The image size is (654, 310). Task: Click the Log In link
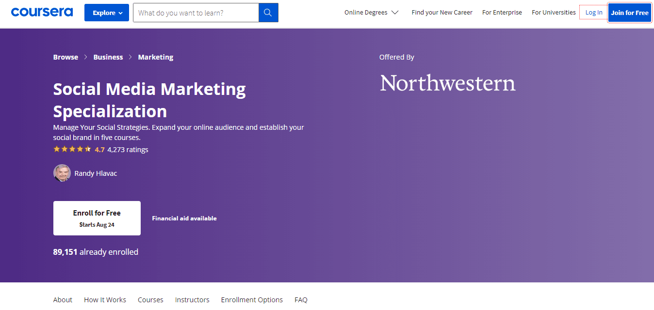pos(593,13)
